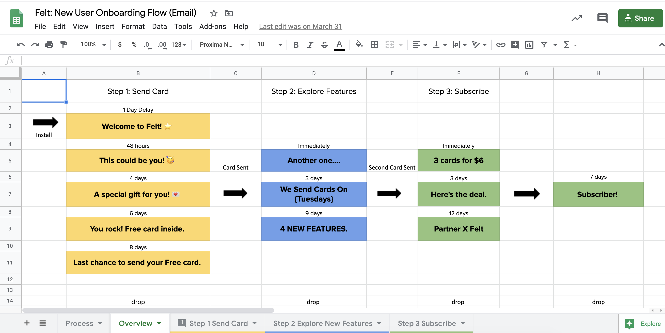Click the Share button

[640, 18]
